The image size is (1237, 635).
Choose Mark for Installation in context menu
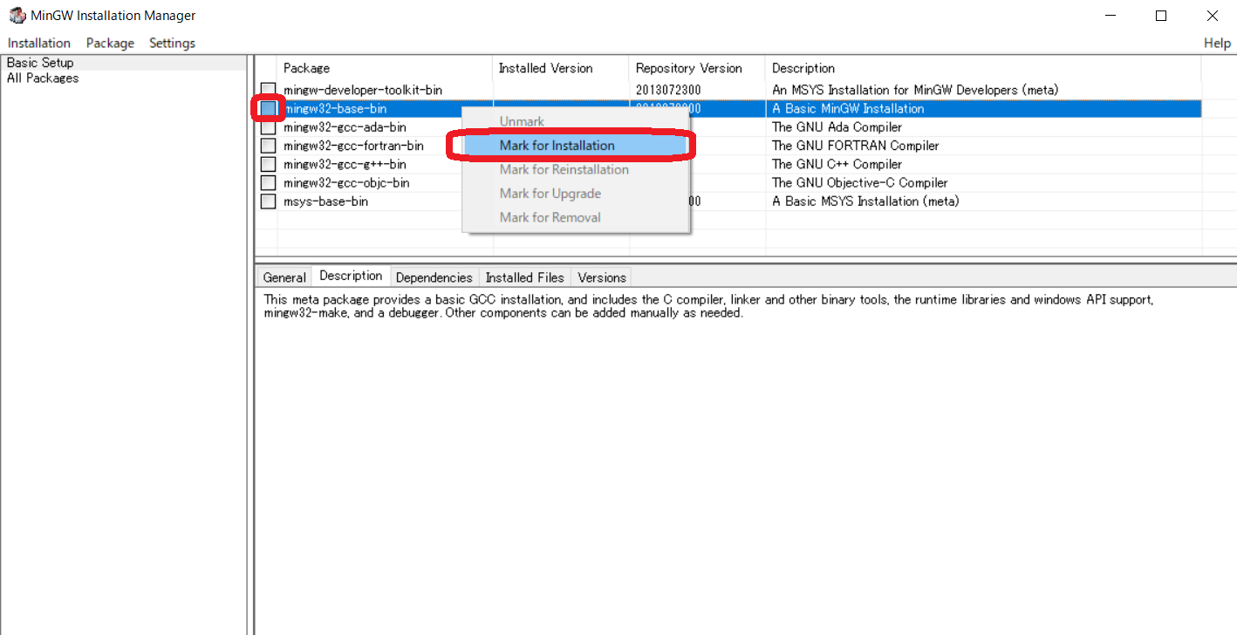(x=576, y=146)
